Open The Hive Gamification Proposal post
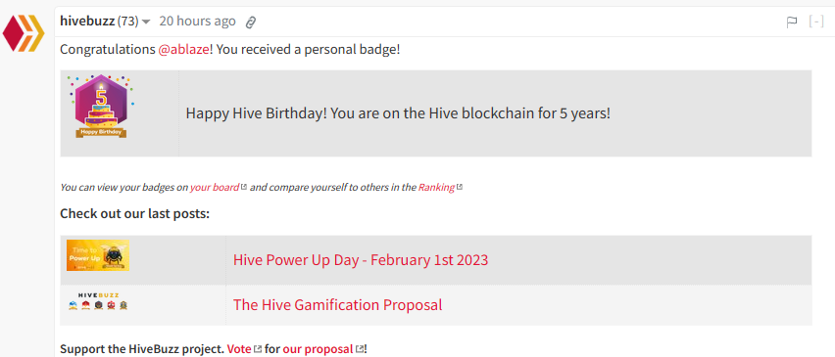Image resolution: width=835 pixels, height=357 pixels. coord(337,305)
